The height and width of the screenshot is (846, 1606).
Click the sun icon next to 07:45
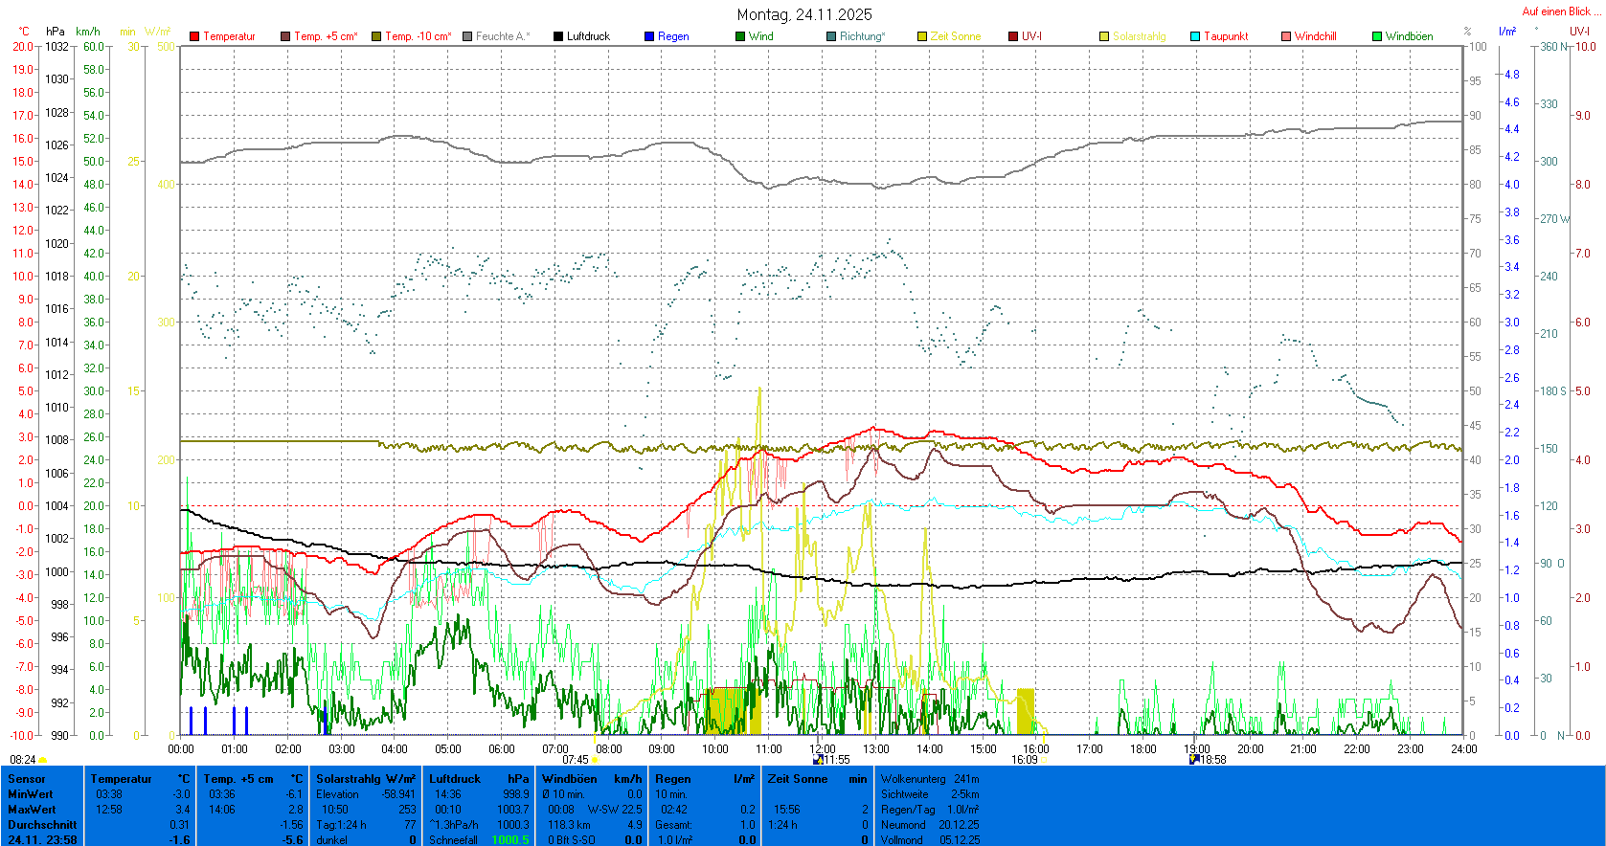pos(595,760)
